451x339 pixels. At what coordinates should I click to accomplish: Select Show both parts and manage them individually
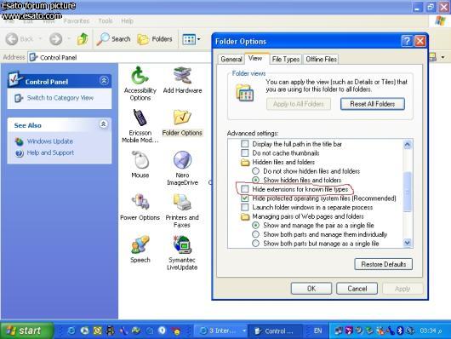coord(255,234)
